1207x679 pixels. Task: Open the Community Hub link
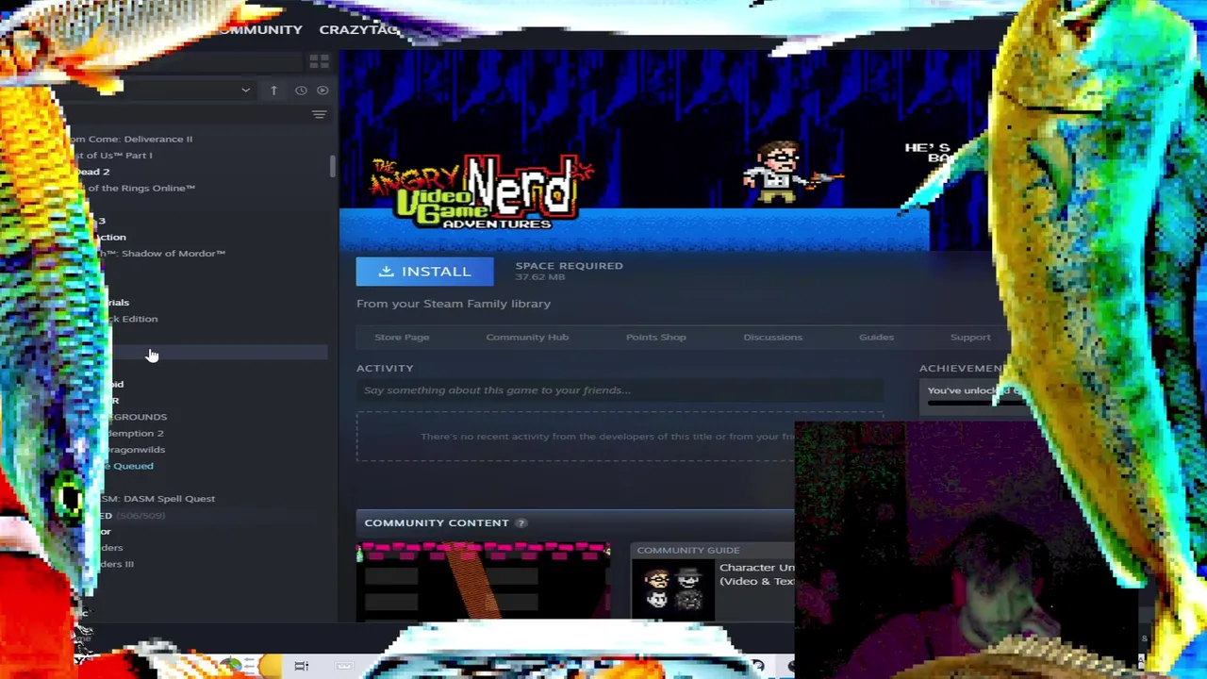click(527, 337)
